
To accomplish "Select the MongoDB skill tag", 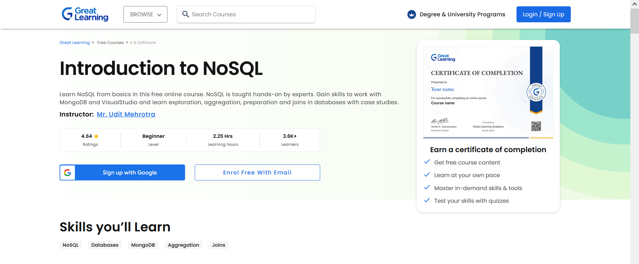I will (143, 245).
